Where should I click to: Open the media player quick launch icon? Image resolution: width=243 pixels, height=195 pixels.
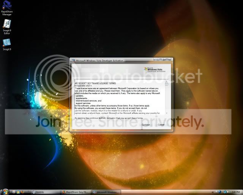click(x=18, y=192)
